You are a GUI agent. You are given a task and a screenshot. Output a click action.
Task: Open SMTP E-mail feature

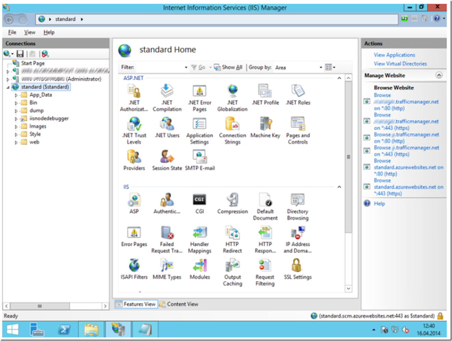(x=200, y=161)
